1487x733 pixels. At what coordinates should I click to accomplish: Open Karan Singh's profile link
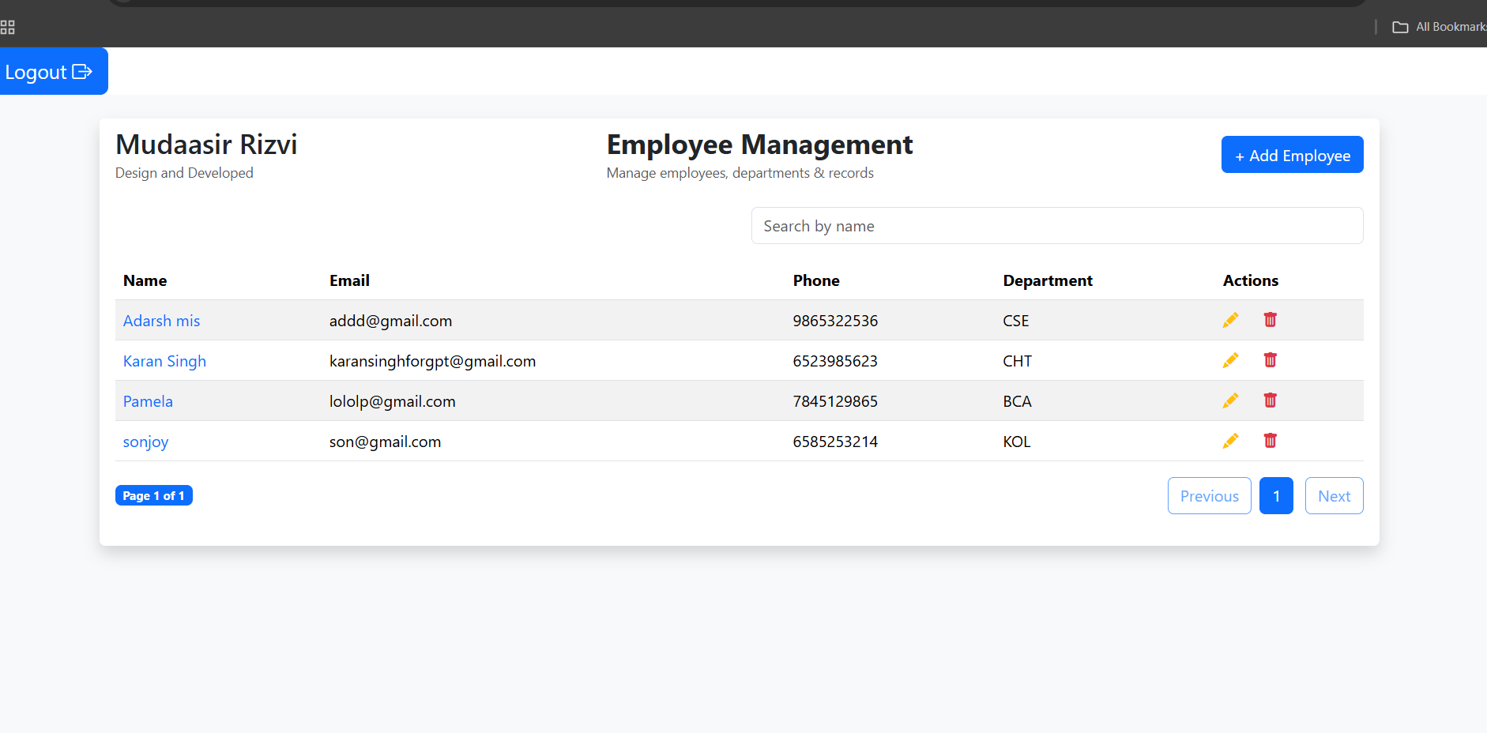click(164, 361)
